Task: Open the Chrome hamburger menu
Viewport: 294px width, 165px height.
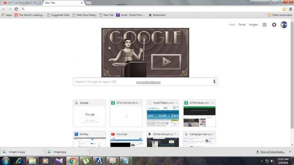Action: (x=290, y=9)
